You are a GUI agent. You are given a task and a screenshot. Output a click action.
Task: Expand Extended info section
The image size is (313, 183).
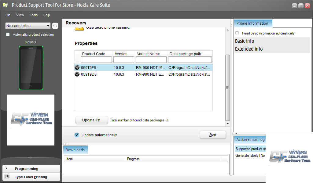(x=272, y=49)
